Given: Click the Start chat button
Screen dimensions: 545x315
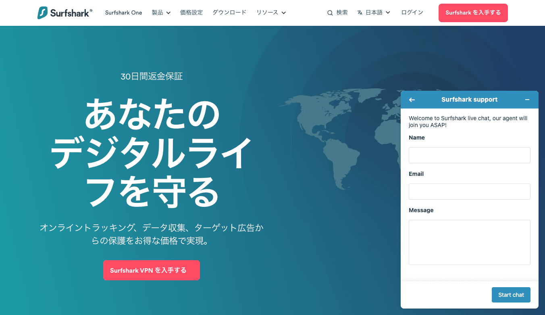Looking at the screenshot, I should pyautogui.click(x=511, y=295).
